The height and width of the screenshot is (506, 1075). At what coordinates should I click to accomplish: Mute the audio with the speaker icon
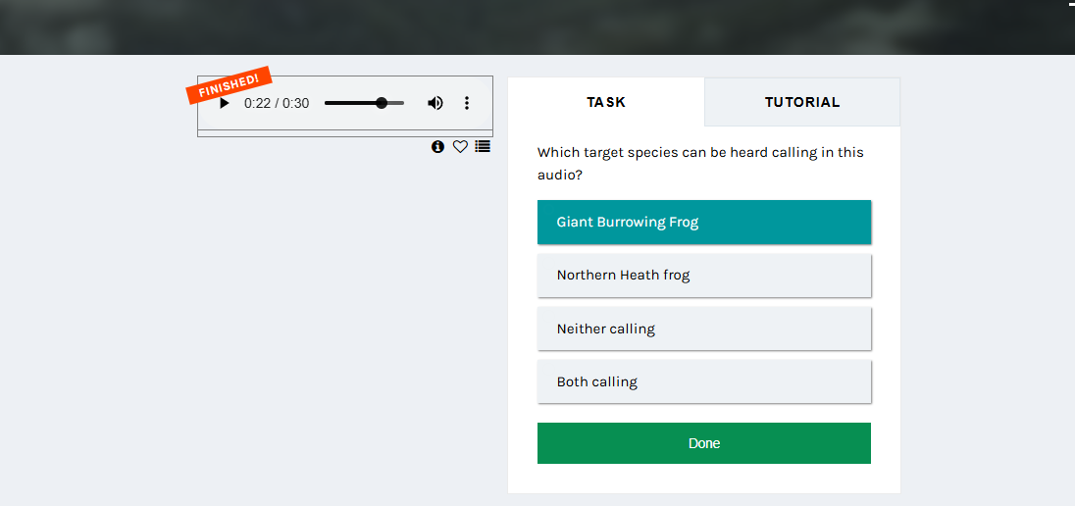[435, 103]
